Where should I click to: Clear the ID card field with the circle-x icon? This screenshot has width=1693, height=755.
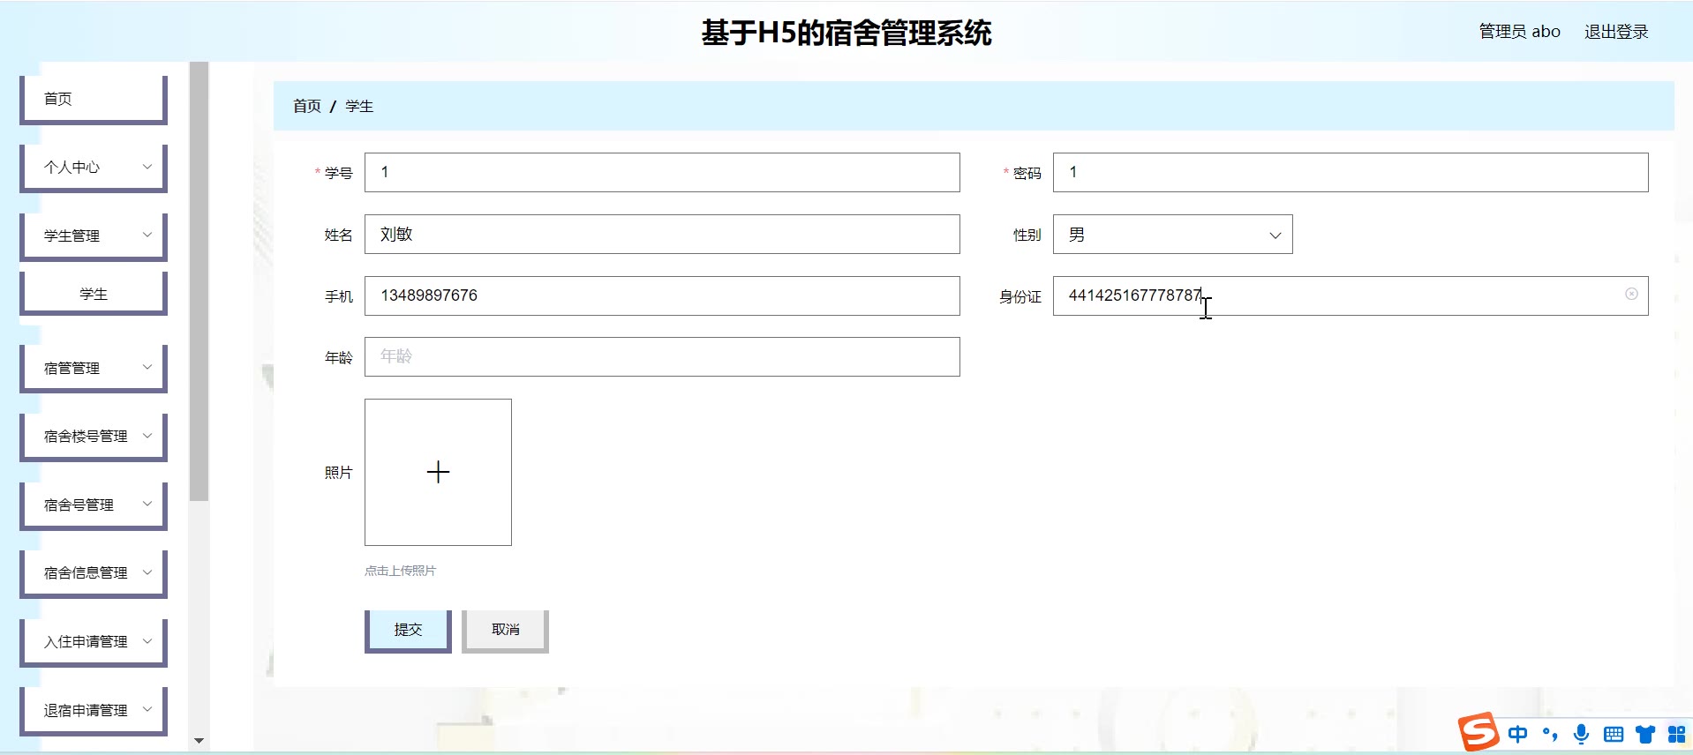1631,295
